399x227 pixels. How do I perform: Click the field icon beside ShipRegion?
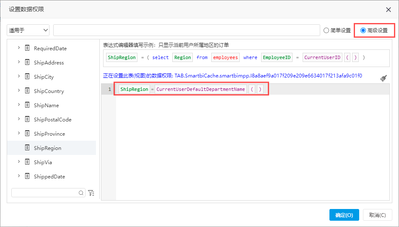tap(27, 148)
